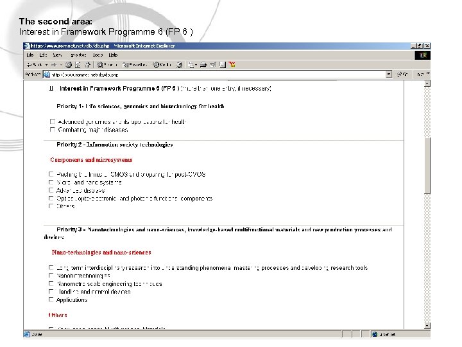Select 'Optical, opto-electronic and photonic functional components'

(51, 198)
